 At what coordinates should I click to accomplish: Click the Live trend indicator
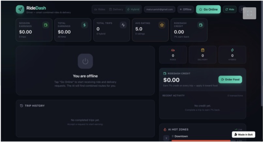pos(239,129)
